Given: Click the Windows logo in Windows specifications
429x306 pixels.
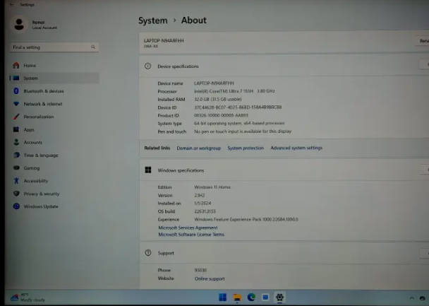Looking at the screenshot, I should click(x=148, y=170).
